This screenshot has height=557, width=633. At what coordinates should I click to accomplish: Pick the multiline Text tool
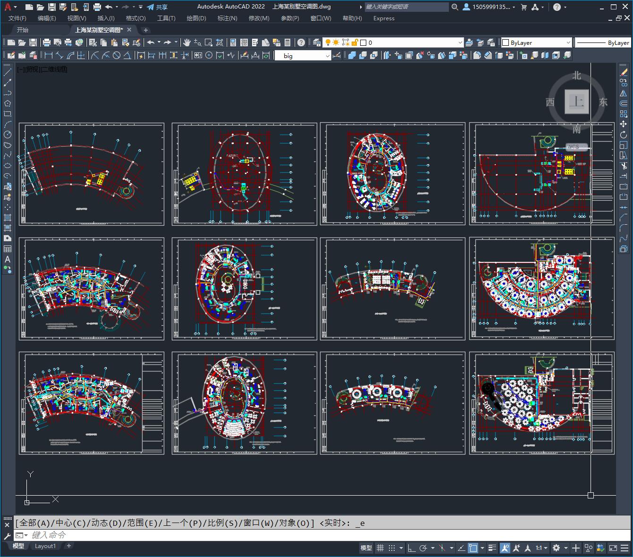click(8, 259)
